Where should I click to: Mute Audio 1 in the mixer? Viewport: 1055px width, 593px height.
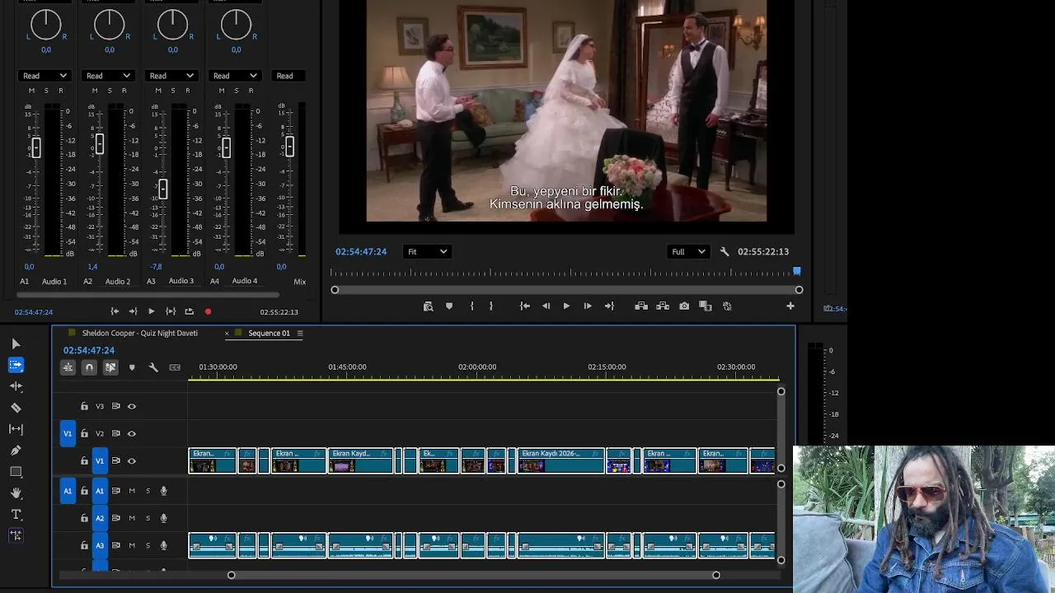tap(31, 91)
